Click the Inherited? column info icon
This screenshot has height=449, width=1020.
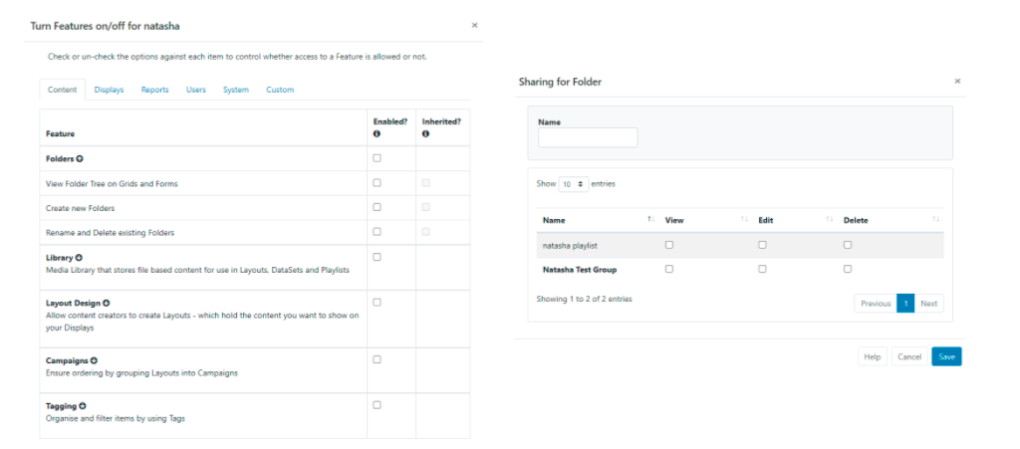coord(425,133)
